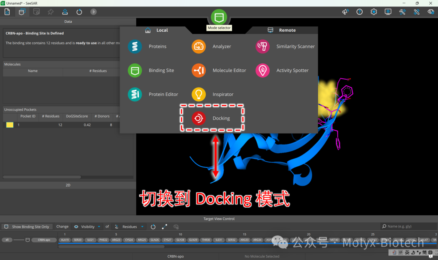Open the announcements megaphone icon
This screenshot has width=438, height=260.
tap(345, 12)
